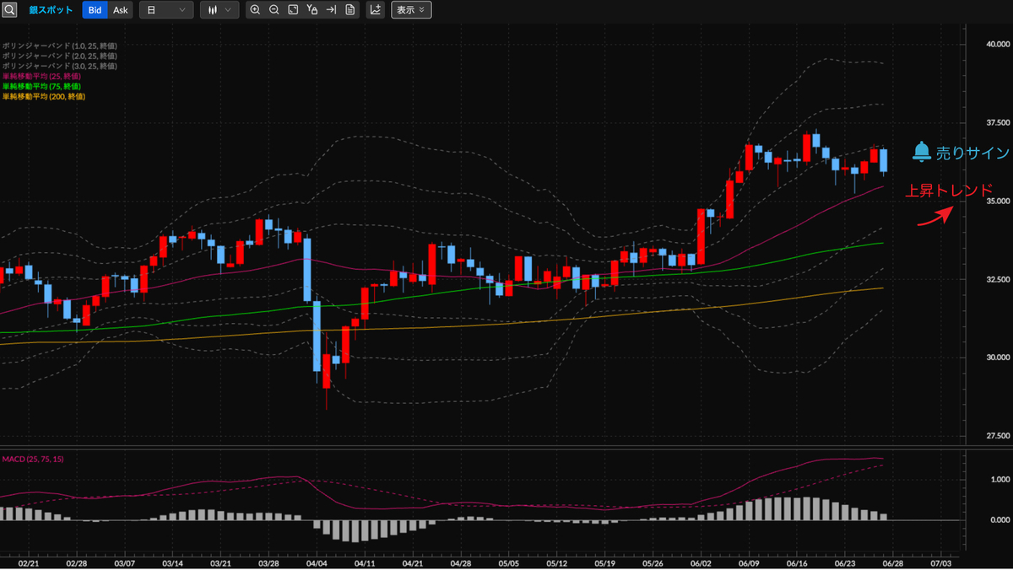Expand the 表示 display menu
The height and width of the screenshot is (570, 1013).
[411, 10]
